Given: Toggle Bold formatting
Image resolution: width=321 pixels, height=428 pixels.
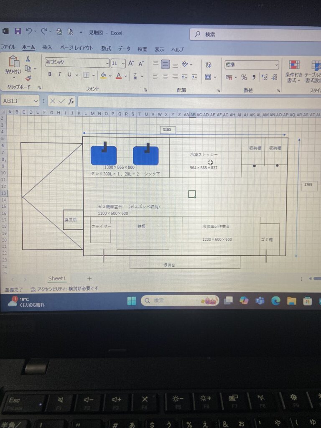Looking at the screenshot, I should click(50, 74).
